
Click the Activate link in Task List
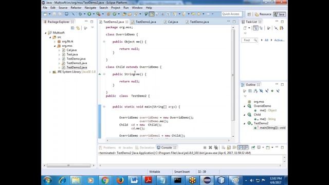pos(279,40)
